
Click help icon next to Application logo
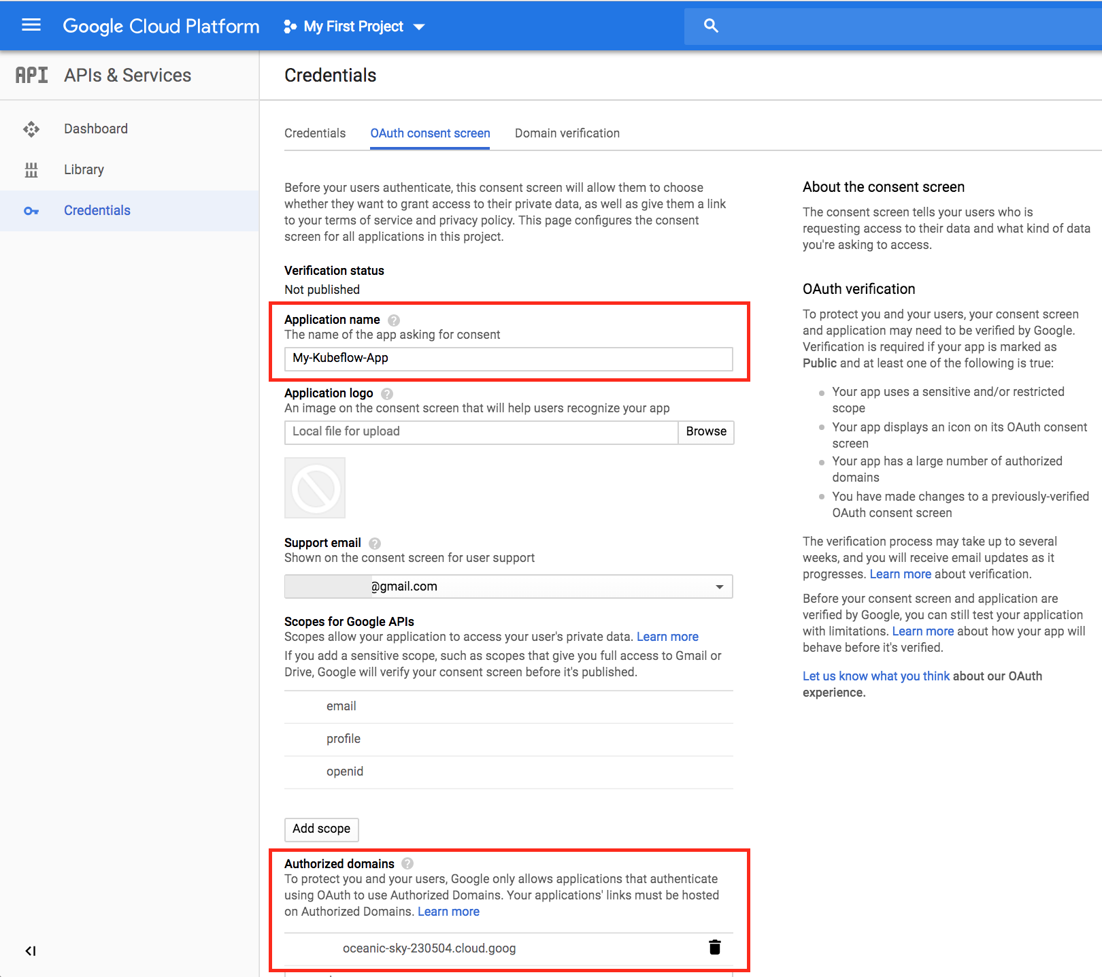coord(387,394)
